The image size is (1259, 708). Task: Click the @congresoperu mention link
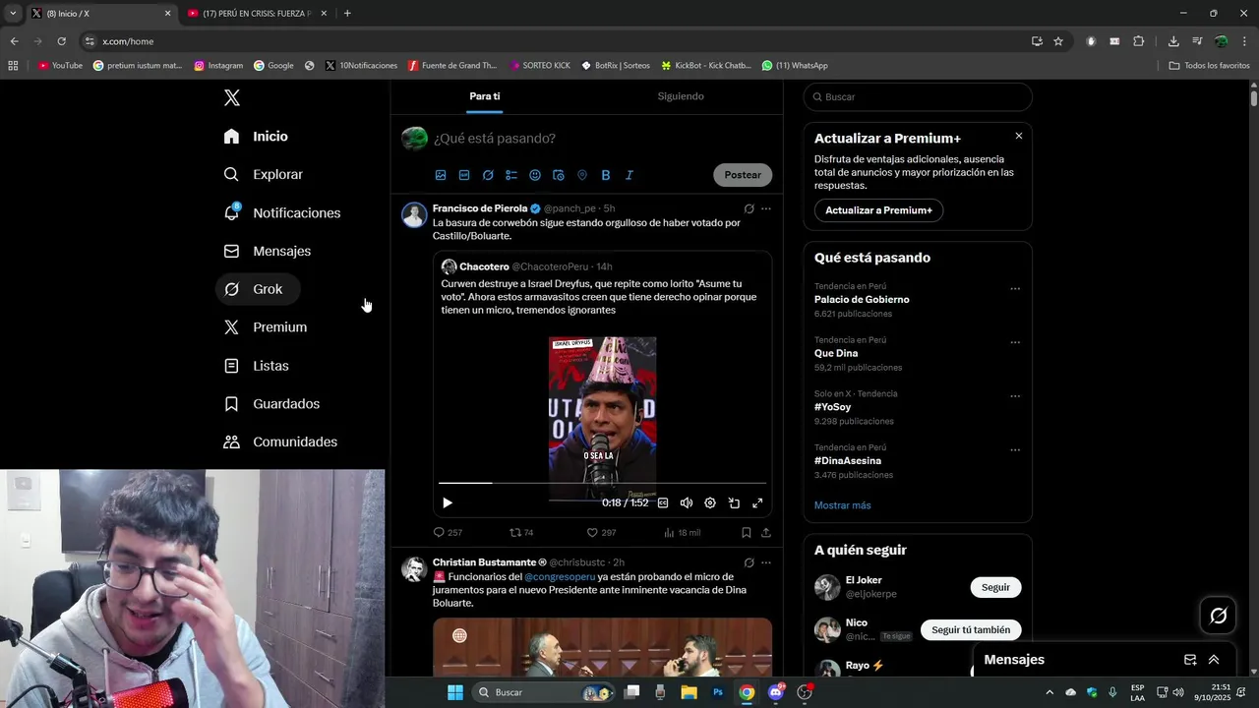point(560,576)
